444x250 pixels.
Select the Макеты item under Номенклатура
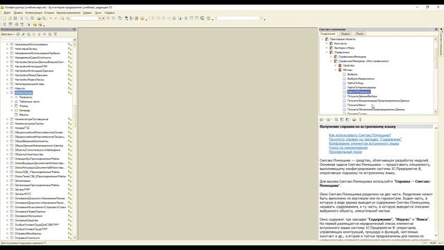point(24,115)
